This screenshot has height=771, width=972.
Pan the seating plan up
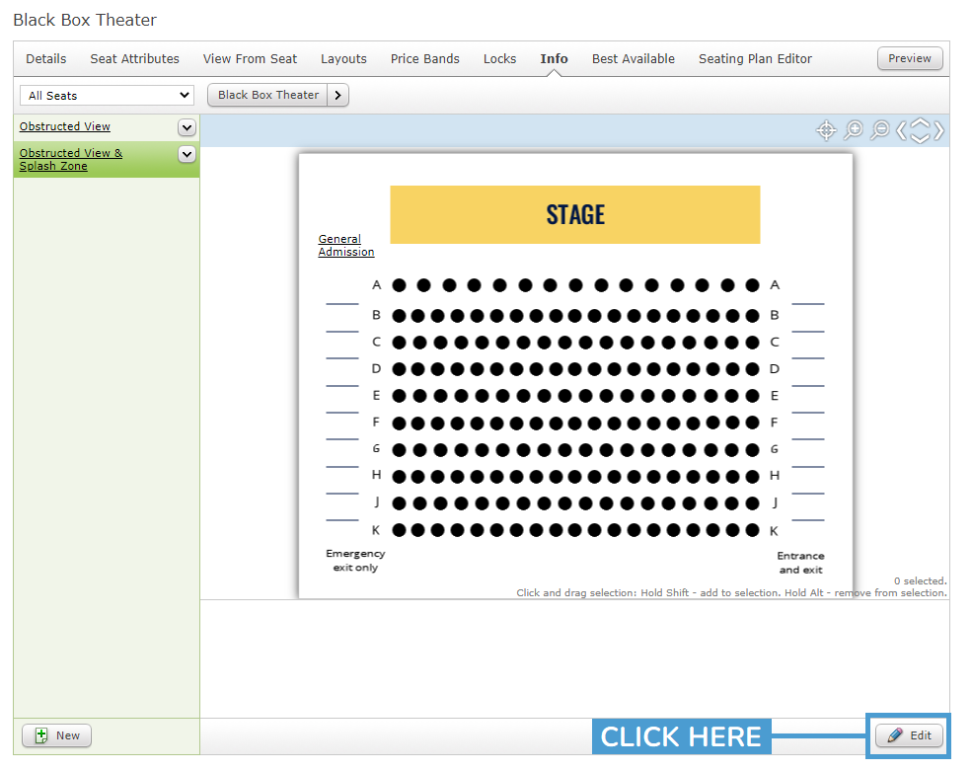point(921,122)
